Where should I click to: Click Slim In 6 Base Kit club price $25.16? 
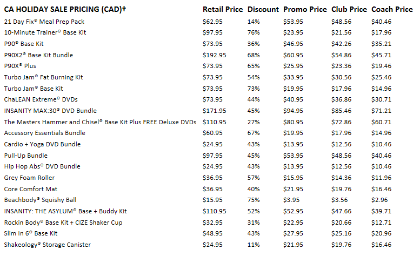(x=341, y=233)
